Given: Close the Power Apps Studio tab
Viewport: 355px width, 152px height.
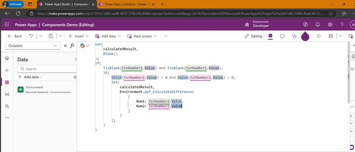Looking at the screenshot, I should click(x=93, y=4).
